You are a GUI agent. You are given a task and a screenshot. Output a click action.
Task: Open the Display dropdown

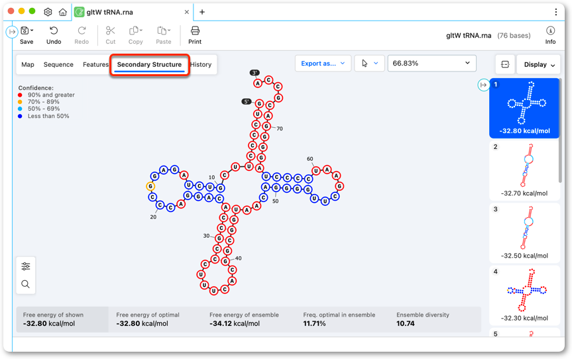coord(539,64)
